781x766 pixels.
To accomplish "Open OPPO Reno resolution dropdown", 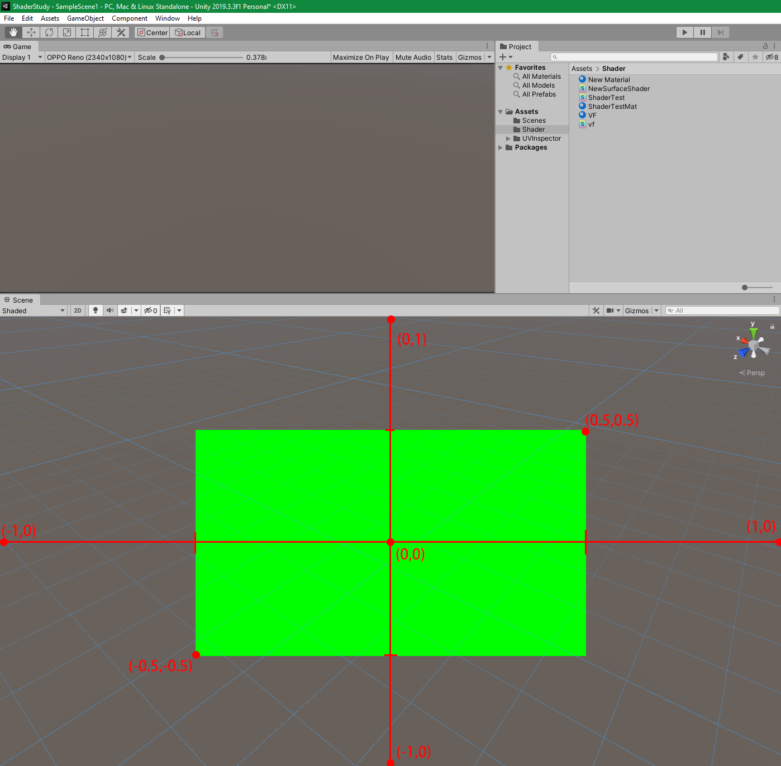I will point(89,57).
